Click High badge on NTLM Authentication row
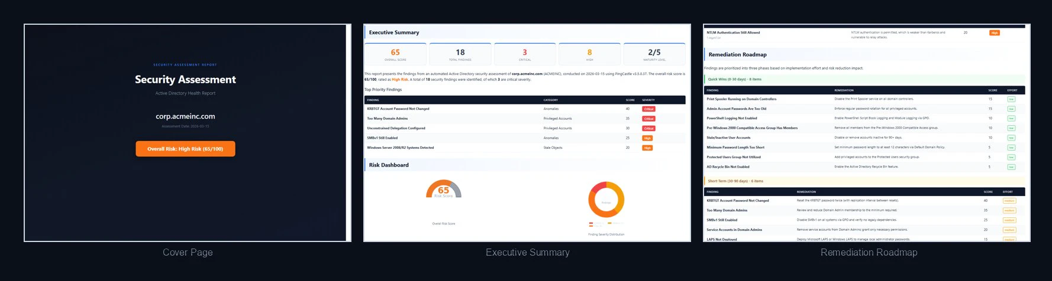Viewport: 1052px width, 281px height. [995, 33]
